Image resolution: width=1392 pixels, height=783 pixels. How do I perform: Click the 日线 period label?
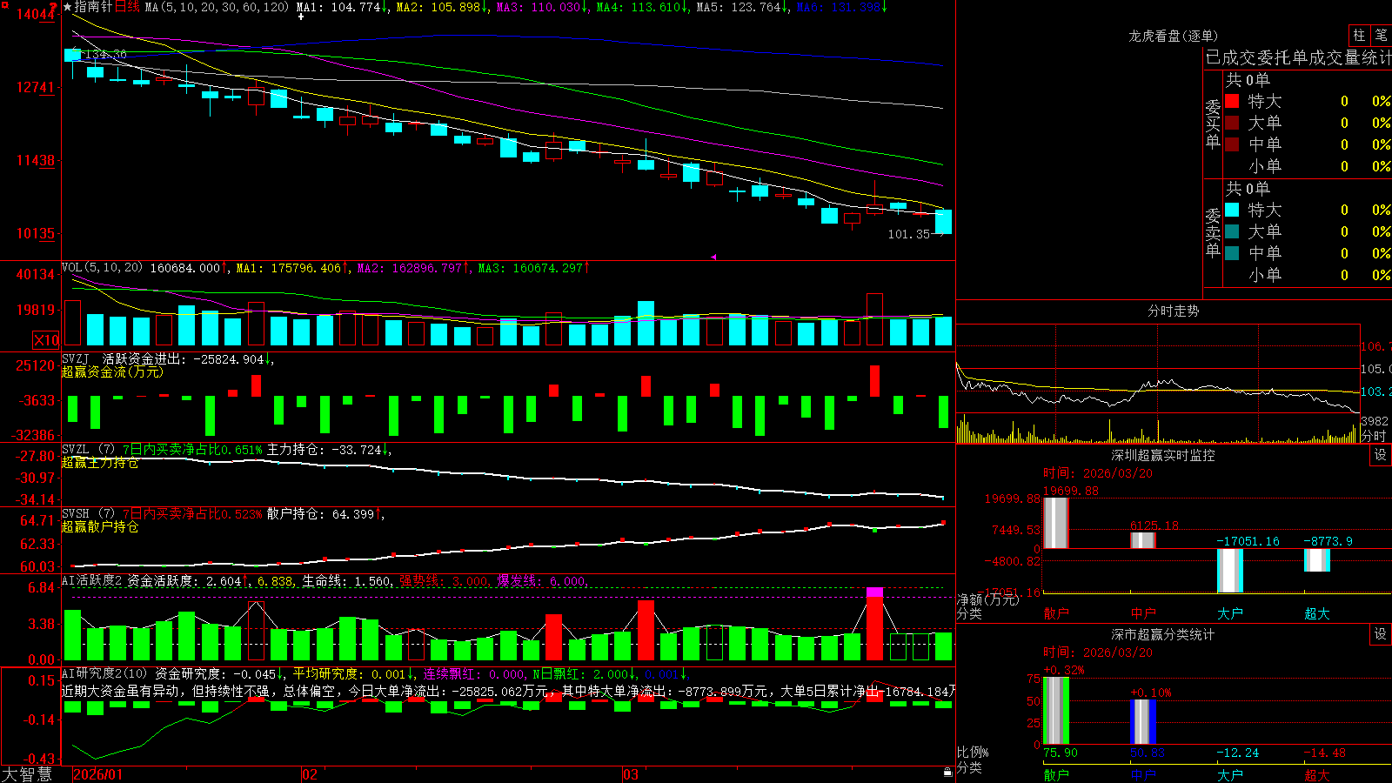(127, 7)
